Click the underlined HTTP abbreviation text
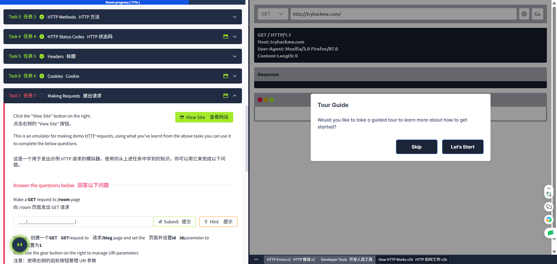The width and height of the screenshot is (557, 264). [x=90, y=136]
